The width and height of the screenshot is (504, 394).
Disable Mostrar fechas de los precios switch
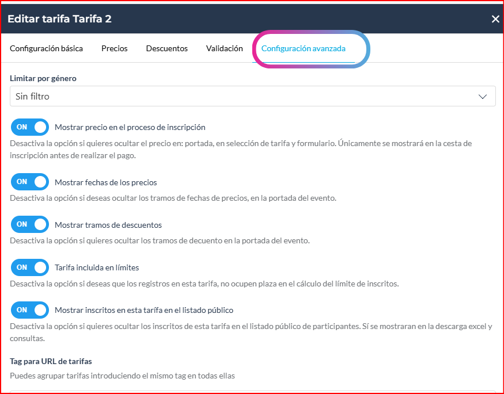[x=30, y=182]
